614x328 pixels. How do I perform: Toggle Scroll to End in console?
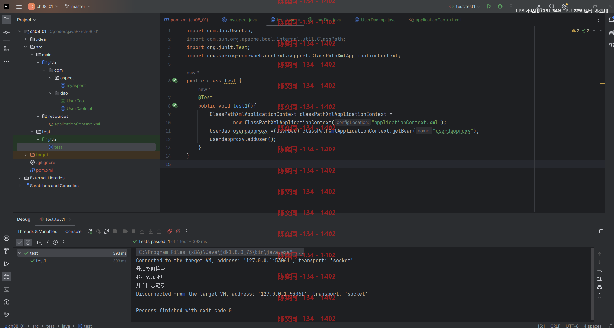tap(600, 279)
